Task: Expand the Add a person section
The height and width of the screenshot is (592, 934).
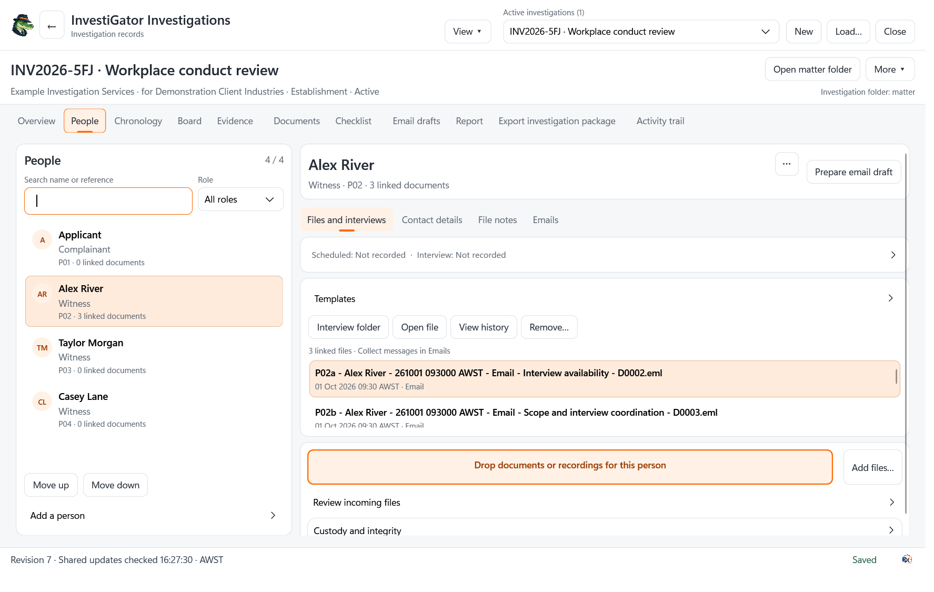Action: [x=154, y=516]
